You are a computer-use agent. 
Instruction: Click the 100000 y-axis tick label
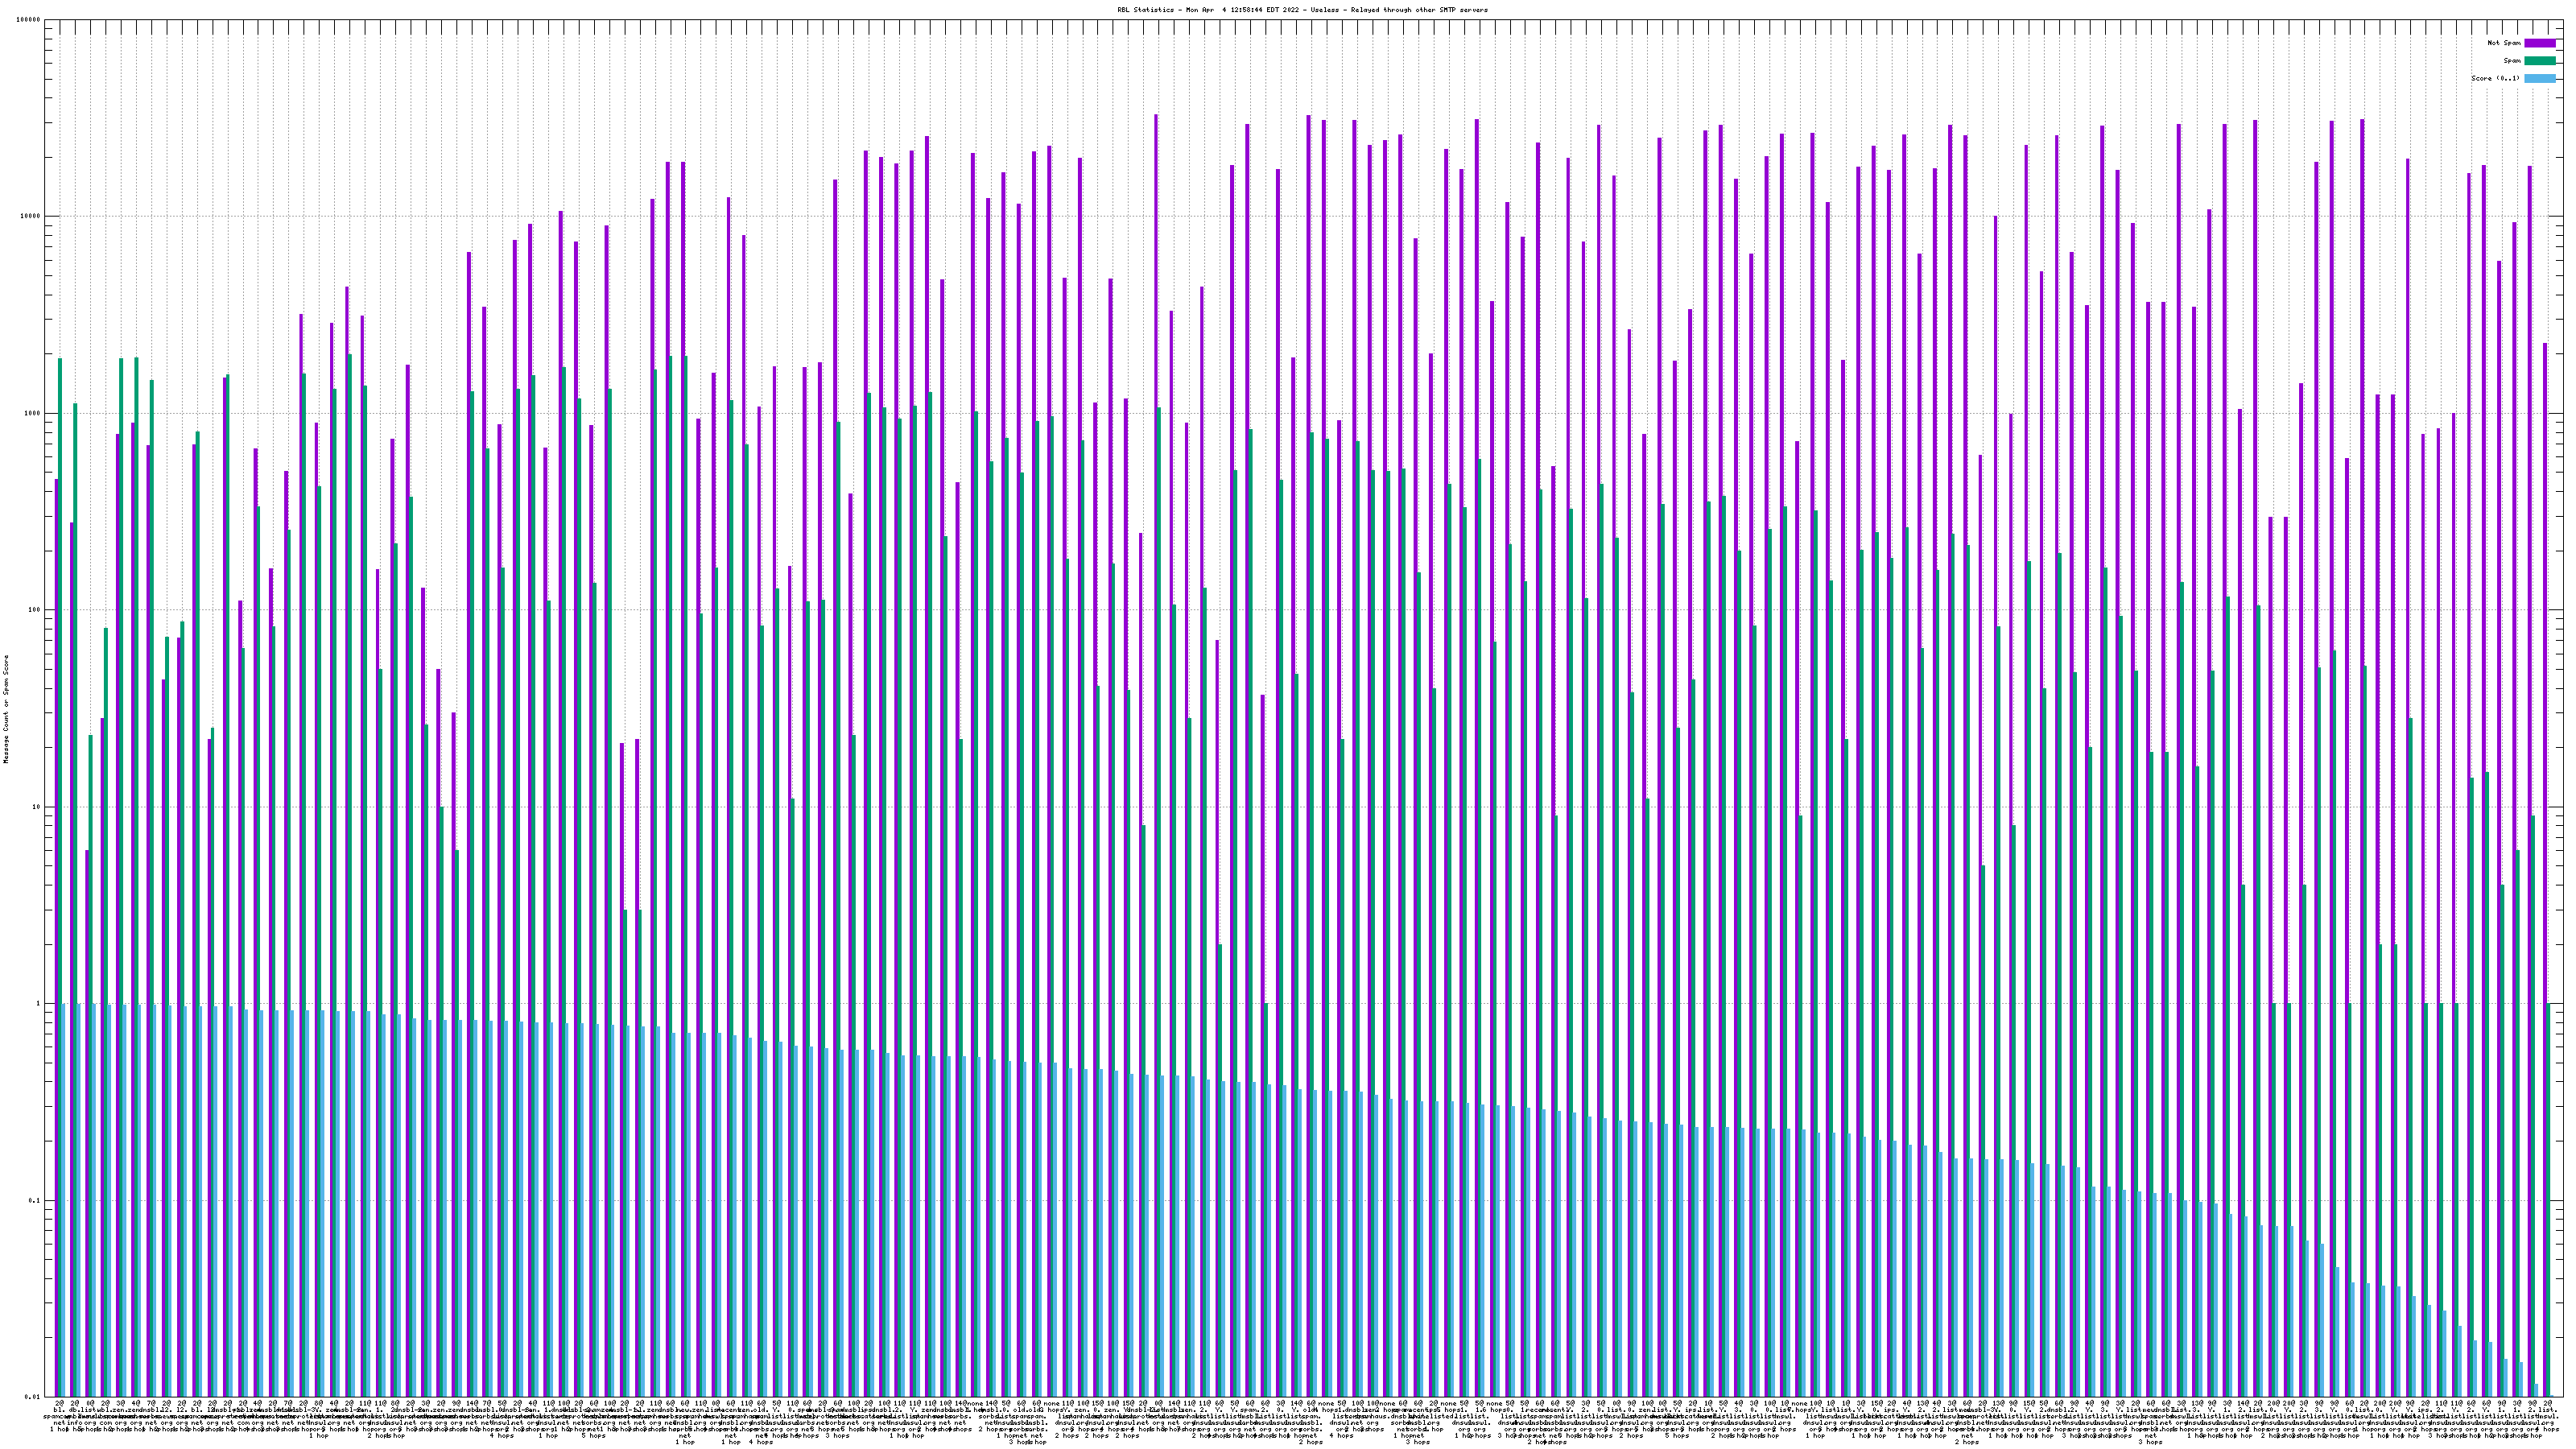point(30,20)
